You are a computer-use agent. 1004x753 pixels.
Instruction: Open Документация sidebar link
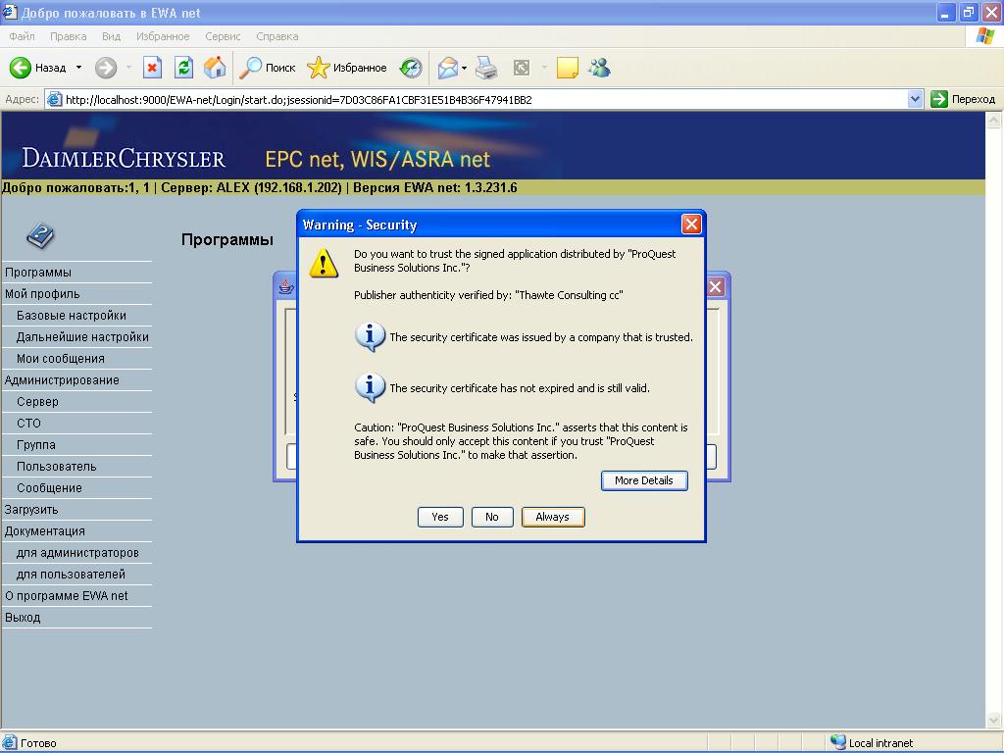point(45,530)
